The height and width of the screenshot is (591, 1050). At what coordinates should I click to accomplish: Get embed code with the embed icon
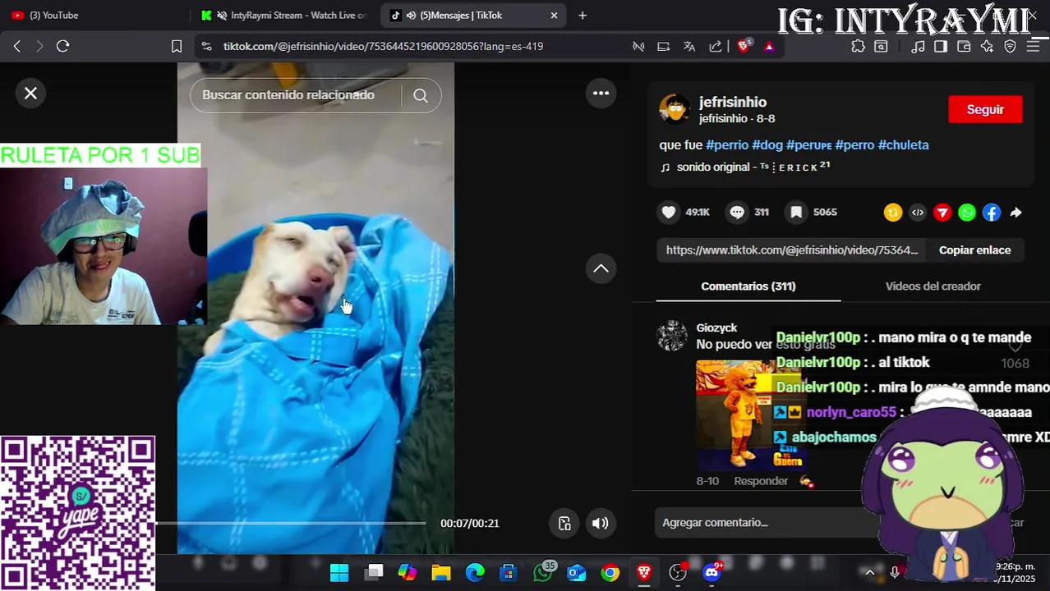918,213
